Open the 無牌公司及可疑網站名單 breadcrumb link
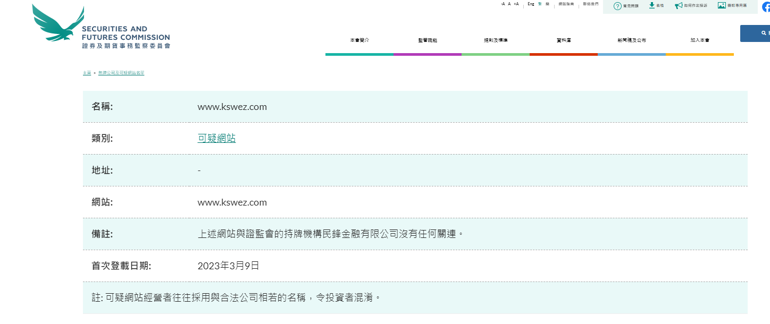 pos(121,73)
